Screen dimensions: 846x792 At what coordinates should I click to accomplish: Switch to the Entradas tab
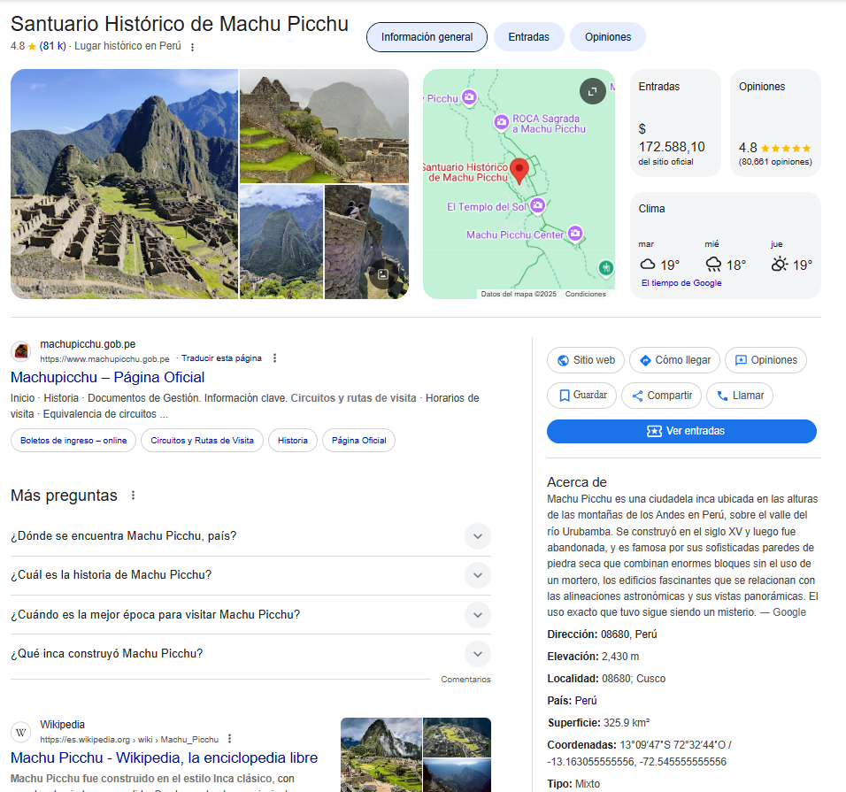coord(528,37)
